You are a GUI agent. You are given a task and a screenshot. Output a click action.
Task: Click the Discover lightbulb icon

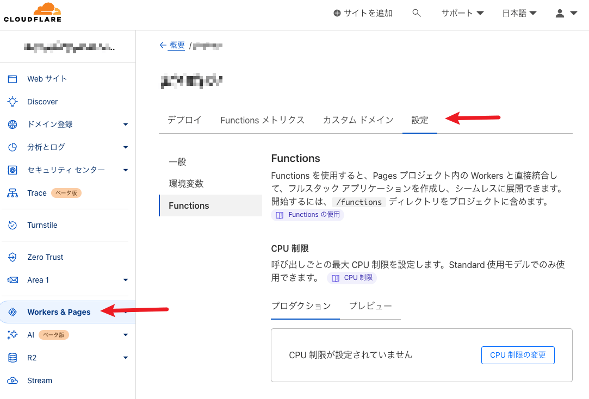[x=13, y=102]
